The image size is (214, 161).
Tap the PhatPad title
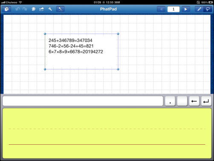(108, 9)
